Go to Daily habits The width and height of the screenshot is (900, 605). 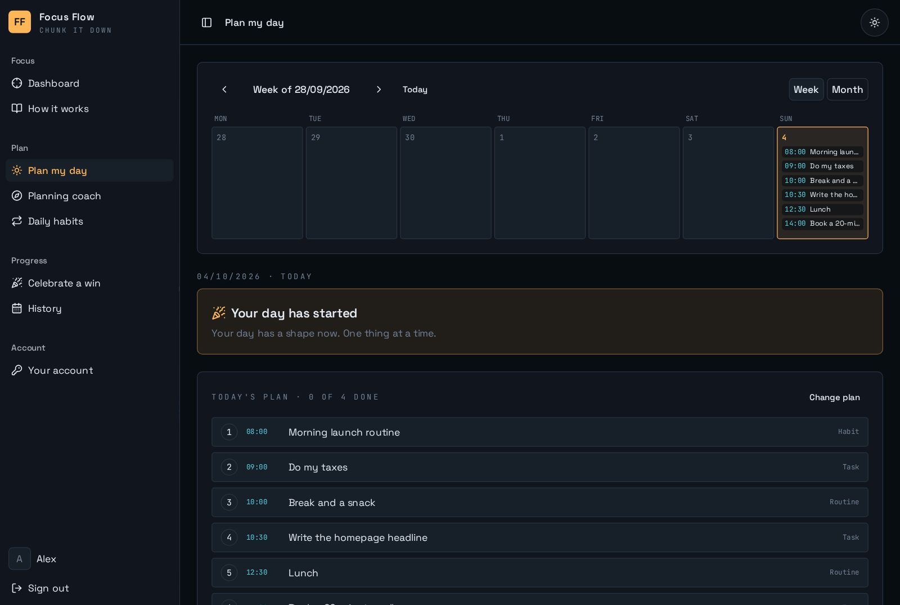tap(90, 221)
